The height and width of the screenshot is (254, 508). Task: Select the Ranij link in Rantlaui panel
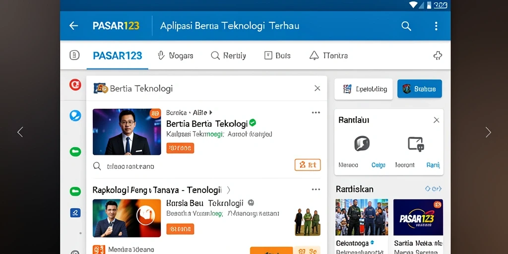coord(433,165)
